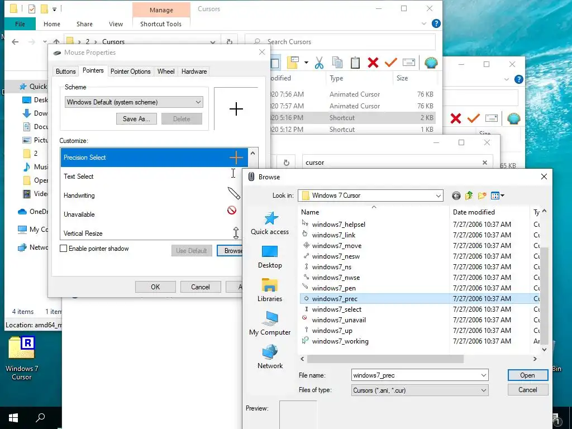Click Cancel in Mouse Properties
Viewport: 572px width, 429px height.
[201, 287]
